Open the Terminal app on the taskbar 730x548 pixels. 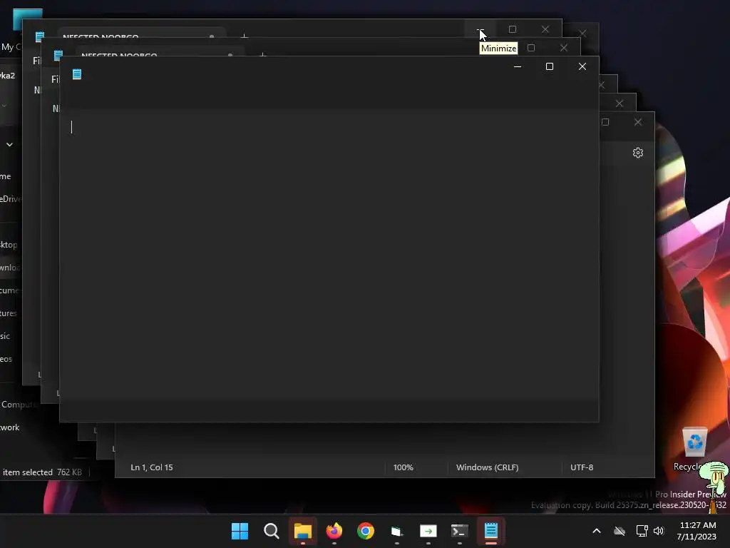click(x=460, y=531)
